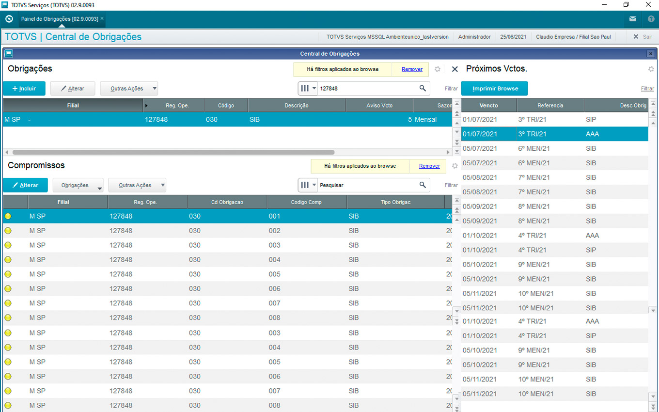Click search magnifier in Compromissos search box
Image resolution: width=659 pixels, height=412 pixels.
click(423, 185)
